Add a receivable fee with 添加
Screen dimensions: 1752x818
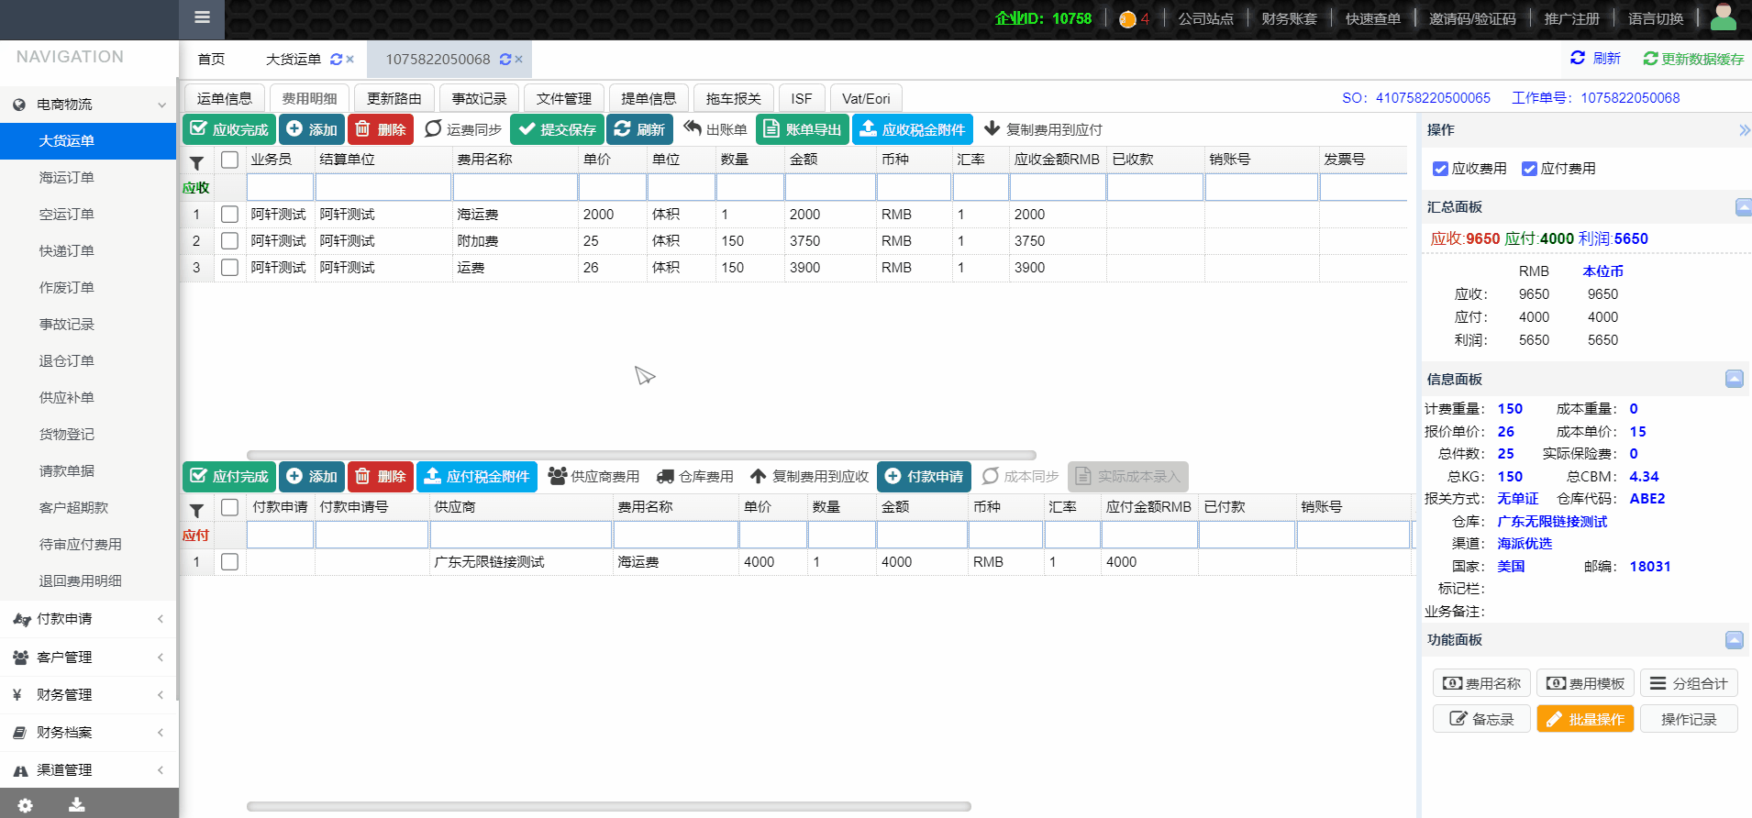click(x=312, y=129)
